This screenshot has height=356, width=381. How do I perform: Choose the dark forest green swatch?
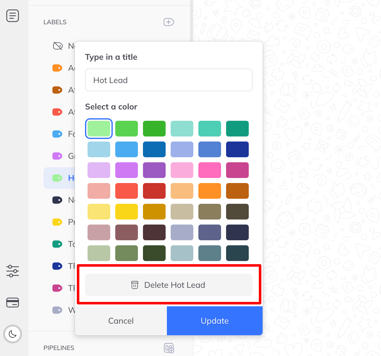point(154,253)
